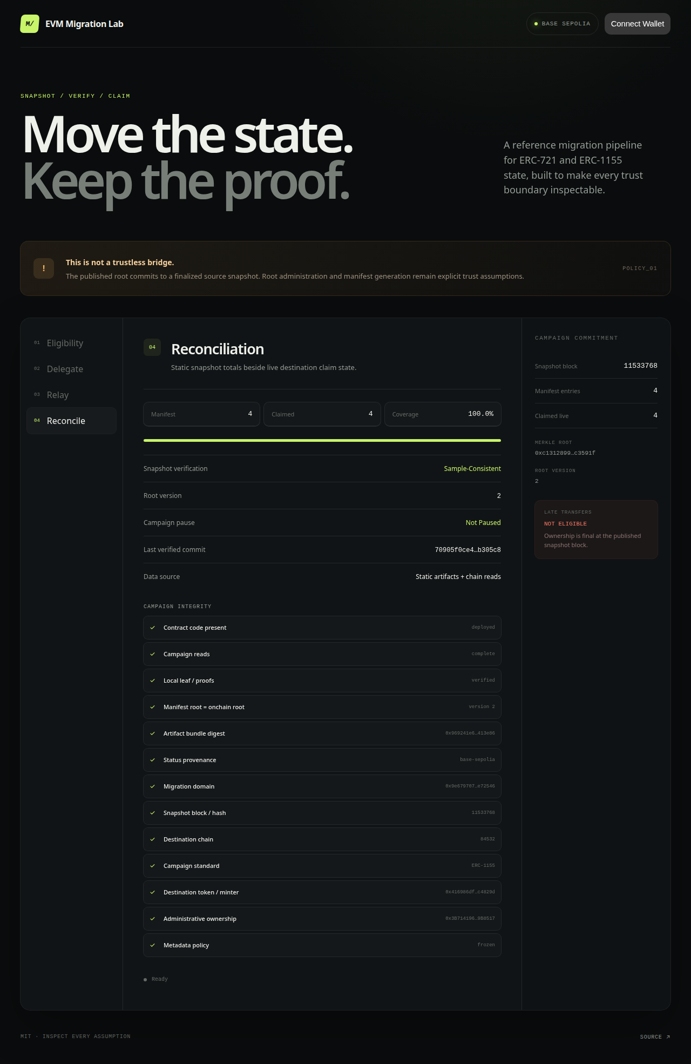Screen dimensions: 691x1064
Task: Click the Manifest stat card
Action: [x=201, y=414]
